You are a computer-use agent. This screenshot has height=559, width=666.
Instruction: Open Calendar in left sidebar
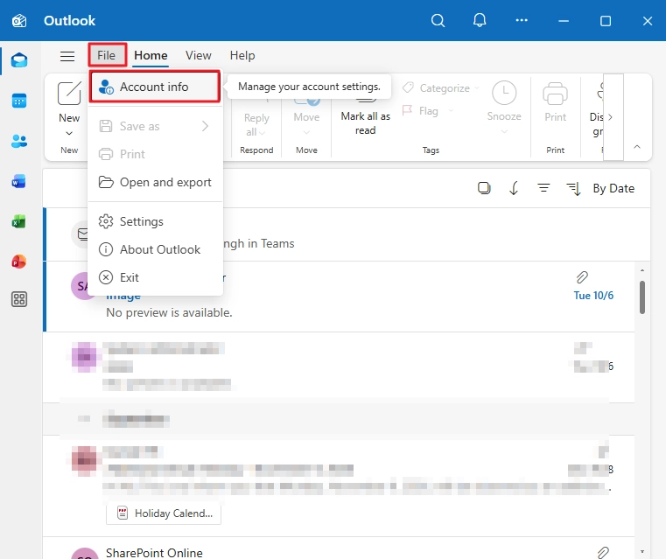tap(19, 101)
